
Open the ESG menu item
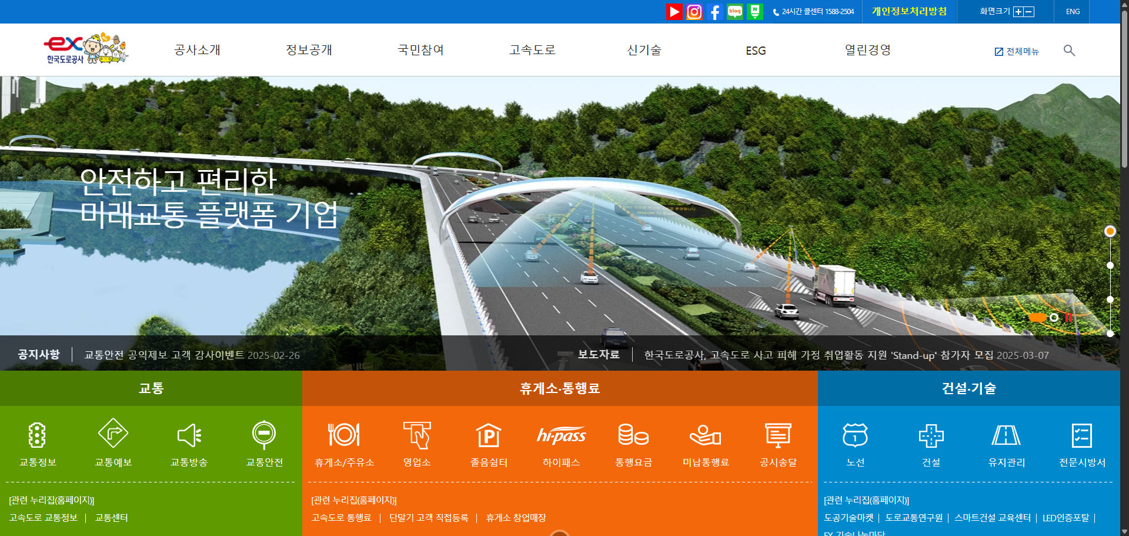click(754, 51)
